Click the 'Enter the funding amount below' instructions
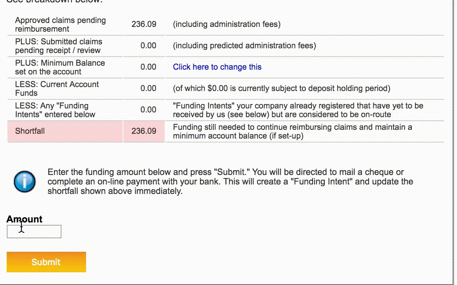 (x=230, y=181)
